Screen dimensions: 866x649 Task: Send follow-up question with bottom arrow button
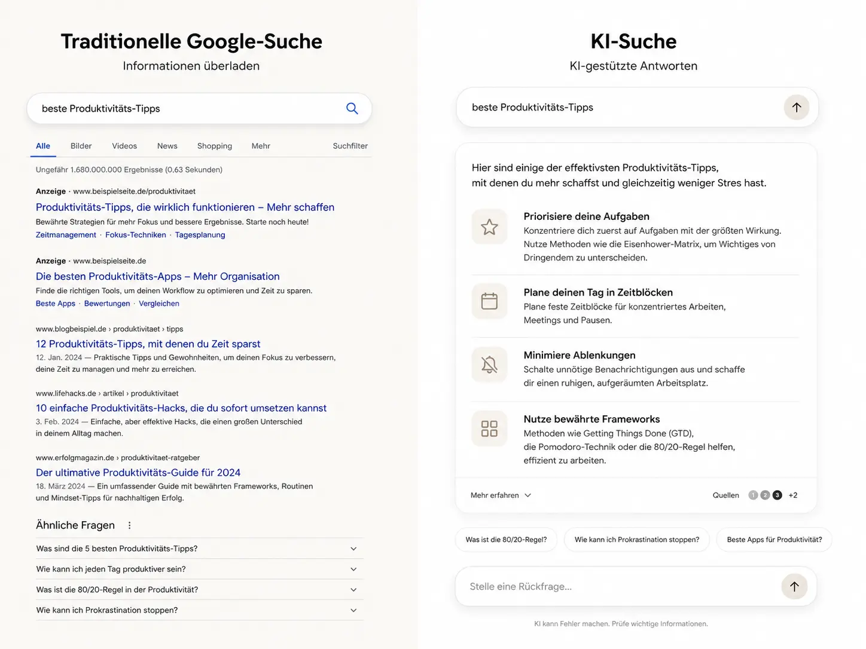(794, 586)
